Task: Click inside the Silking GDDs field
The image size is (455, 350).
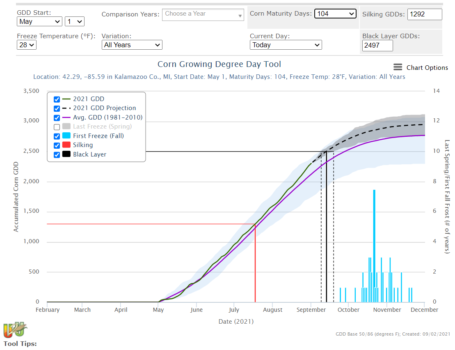Action: (424, 14)
